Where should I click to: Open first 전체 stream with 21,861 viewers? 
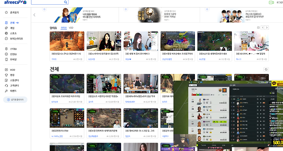(67, 84)
